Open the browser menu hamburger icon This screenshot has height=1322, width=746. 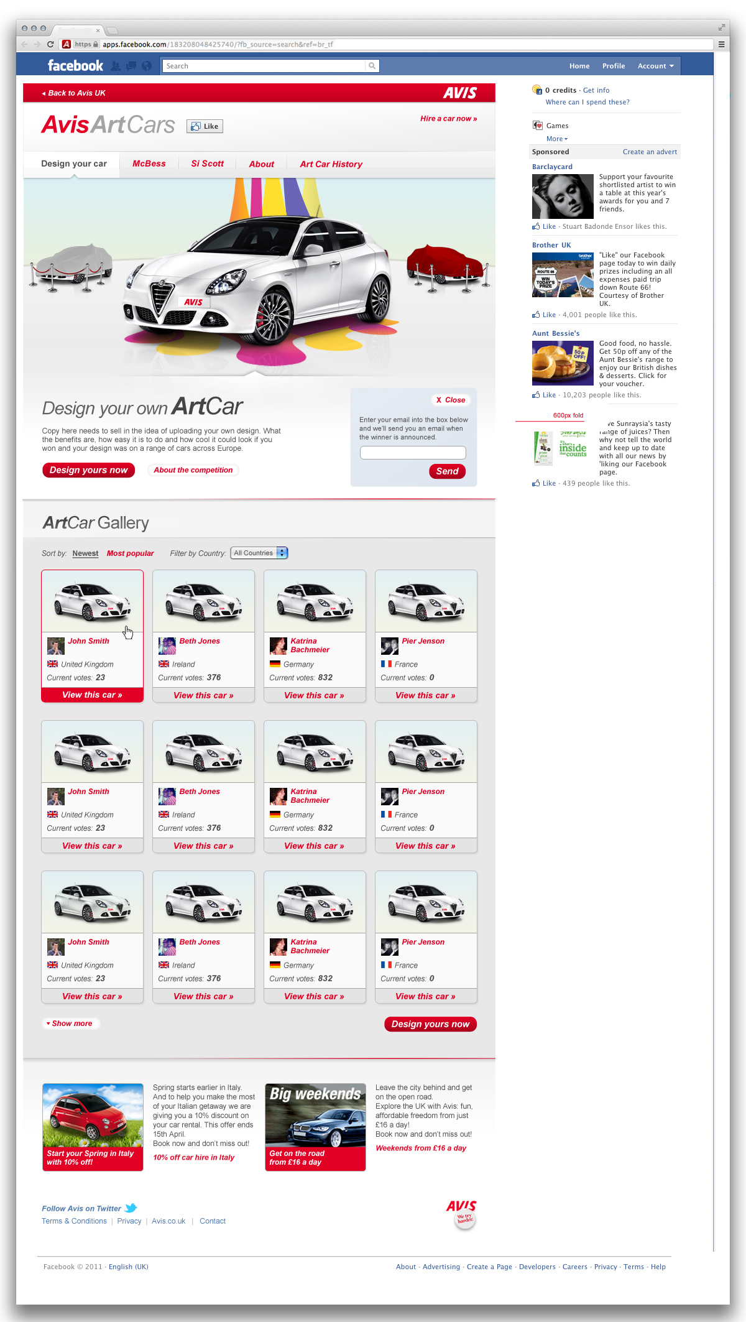coord(722,44)
